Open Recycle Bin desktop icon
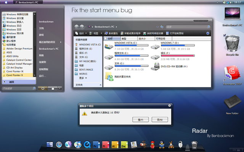 [x=232, y=43]
